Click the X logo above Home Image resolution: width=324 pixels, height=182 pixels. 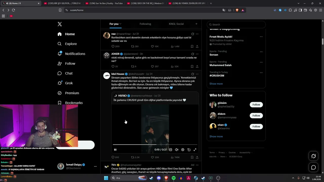[60, 24]
